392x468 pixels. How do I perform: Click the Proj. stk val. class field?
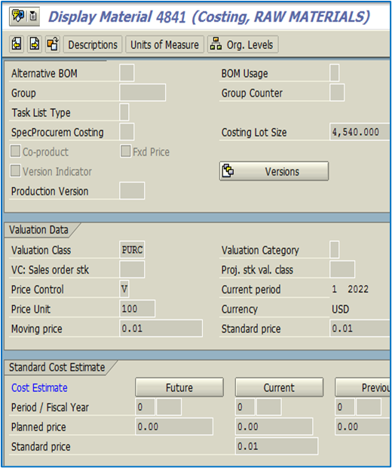point(342,269)
